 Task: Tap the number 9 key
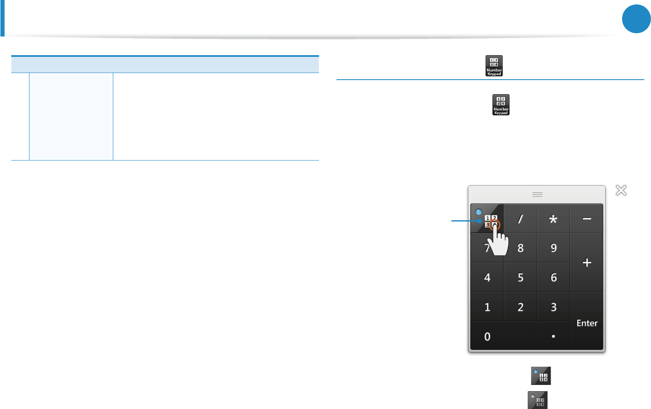click(x=553, y=248)
